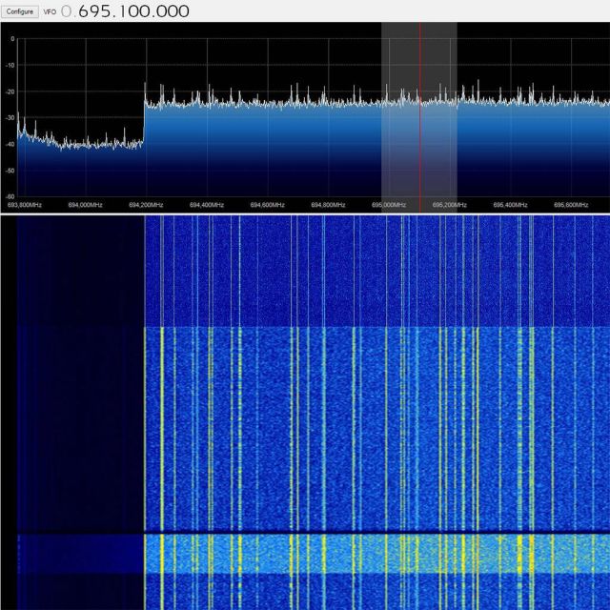Tune to 694,200MHz on the frequency axis
Image resolution: width=610 pixels, height=610 pixels.
tap(145, 204)
